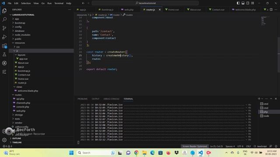Expand the storage folder
This screenshot has width=280, height=157.
point(41,115)
